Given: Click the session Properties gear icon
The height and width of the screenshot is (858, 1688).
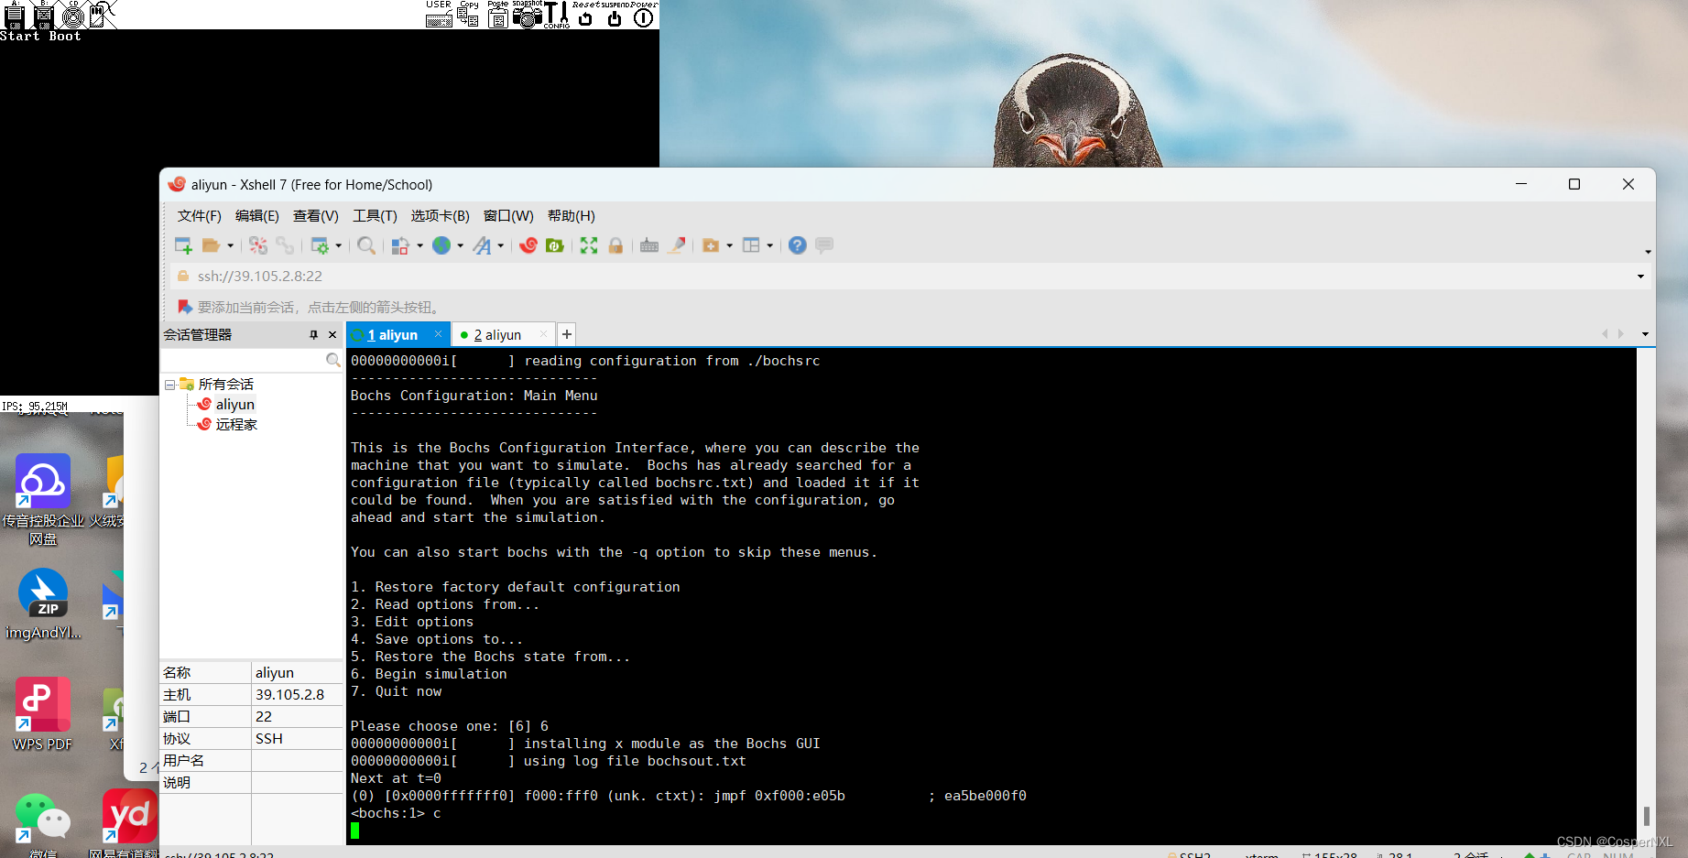Looking at the screenshot, I should click(x=320, y=245).
